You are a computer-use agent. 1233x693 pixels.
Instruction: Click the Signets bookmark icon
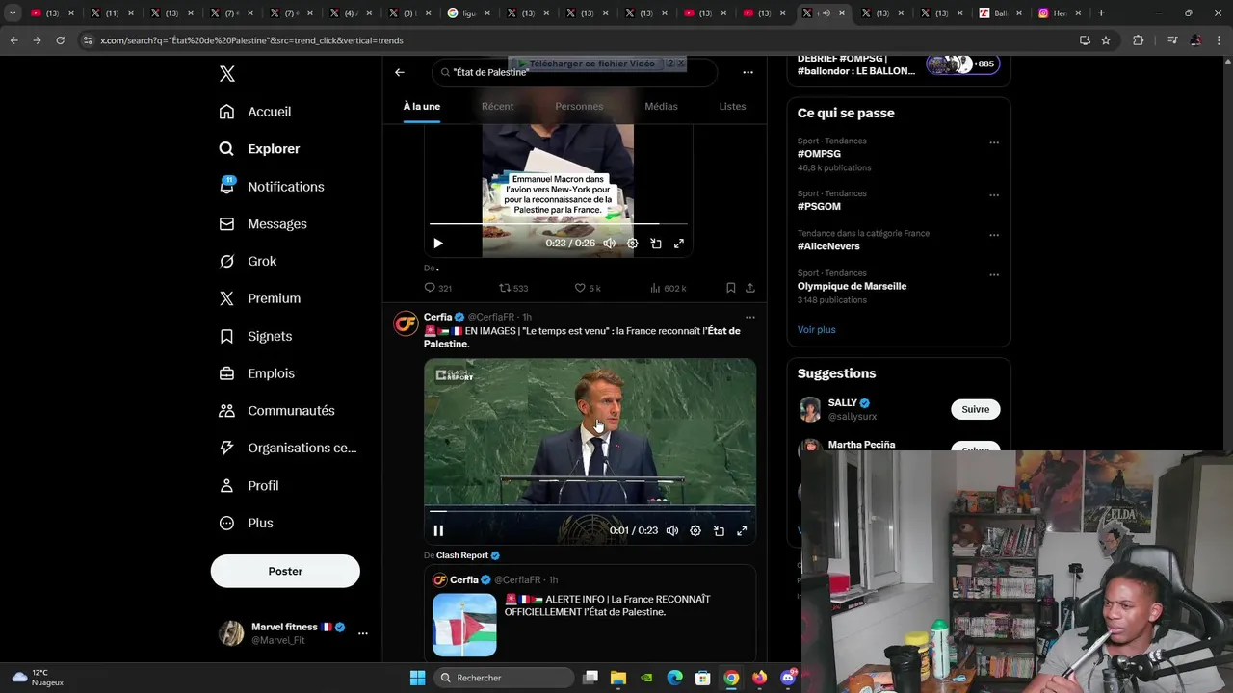[226, 336]
